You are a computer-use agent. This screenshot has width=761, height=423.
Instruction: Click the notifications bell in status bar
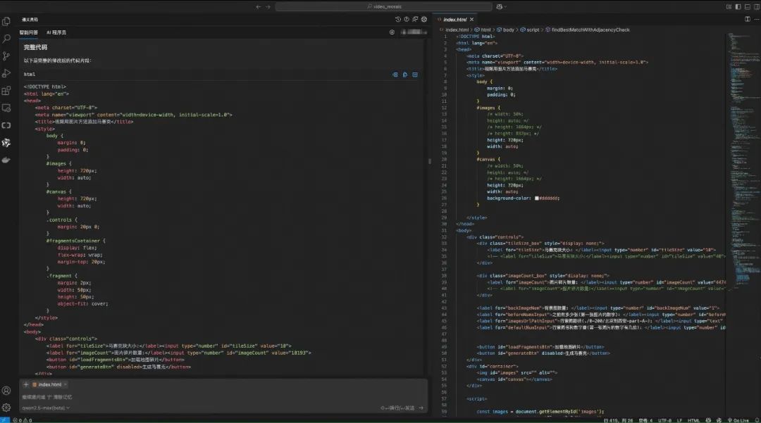click(x=757, y=420)
